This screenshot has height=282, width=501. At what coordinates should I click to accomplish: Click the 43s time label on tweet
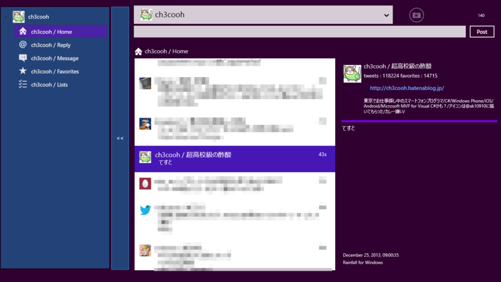point(323,154)
